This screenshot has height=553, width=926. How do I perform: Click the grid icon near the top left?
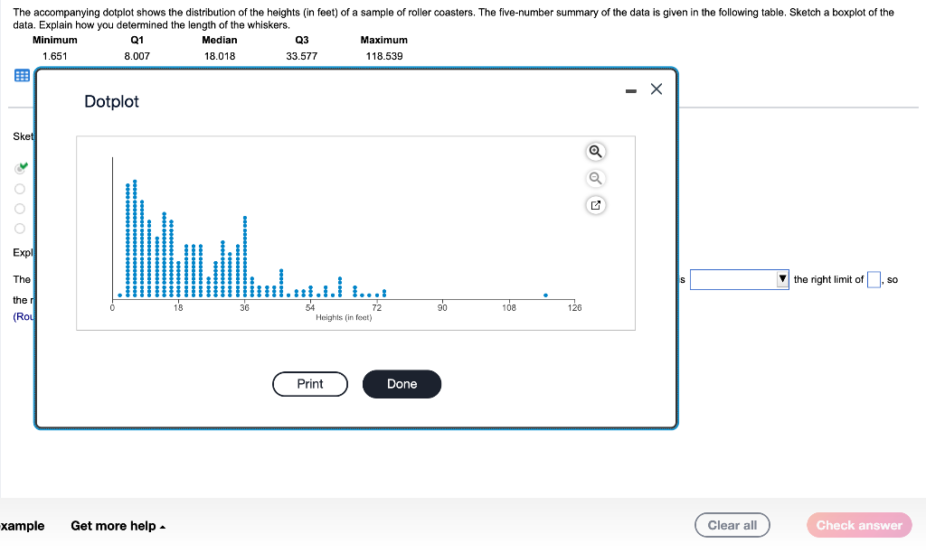[21, 75]
